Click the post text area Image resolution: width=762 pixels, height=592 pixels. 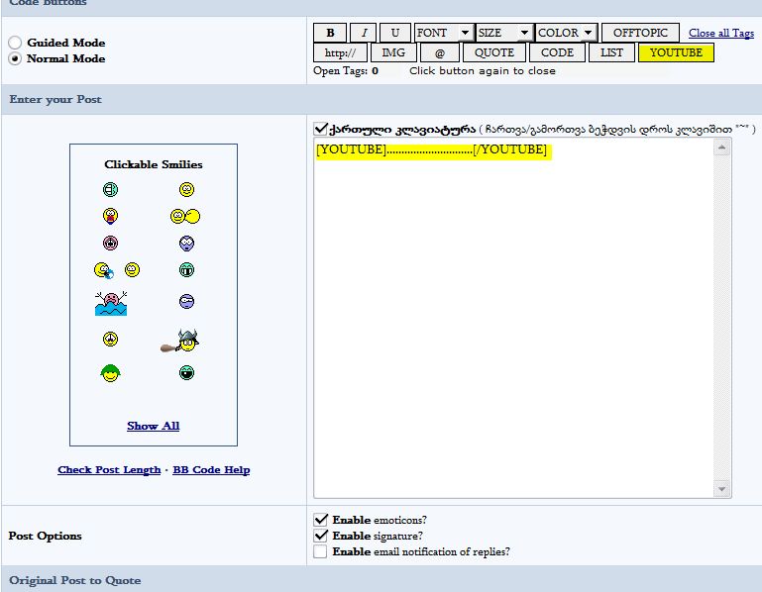tap(513, 318)
